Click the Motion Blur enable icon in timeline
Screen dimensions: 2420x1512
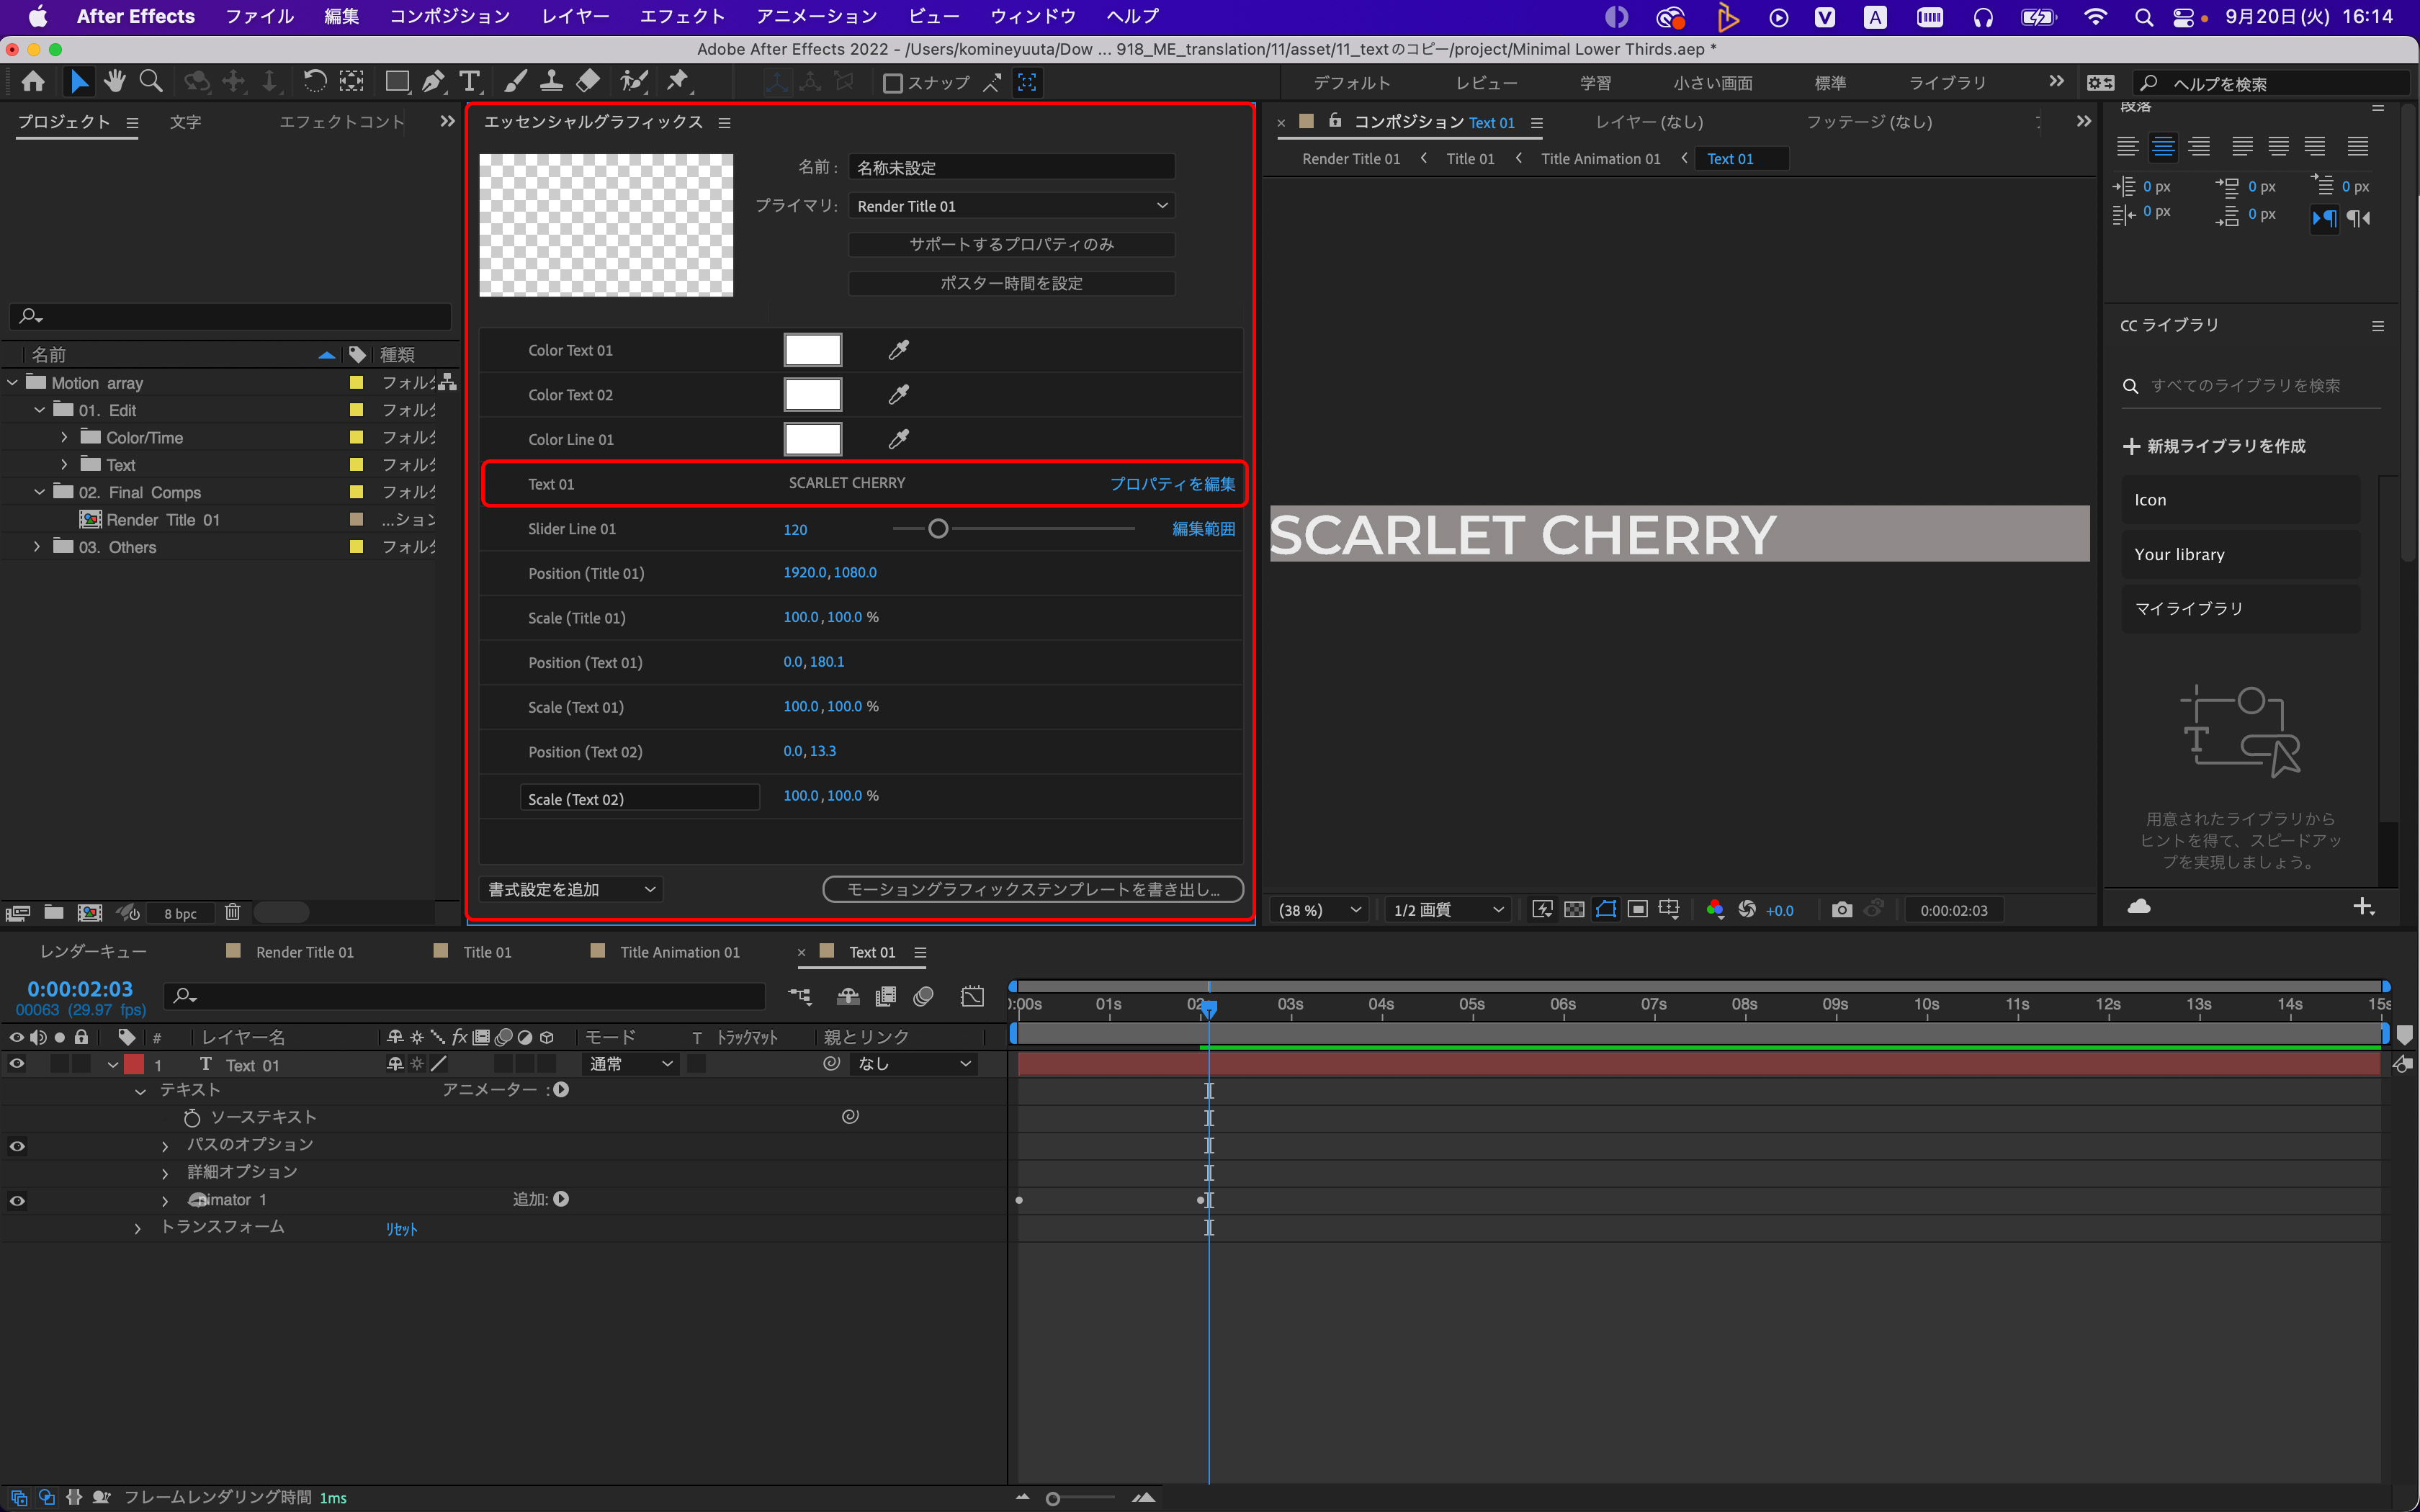924,996
